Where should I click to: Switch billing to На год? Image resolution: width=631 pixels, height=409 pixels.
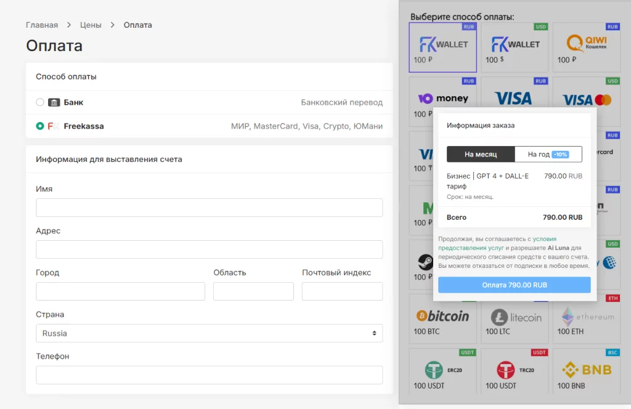(x=548, y=154)
